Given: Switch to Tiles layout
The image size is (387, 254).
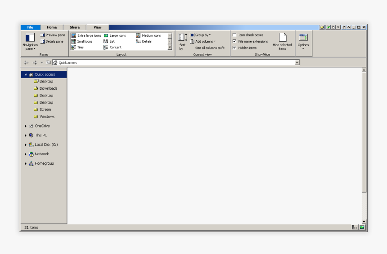Looking at the screenshot, I should coord(77,47).
